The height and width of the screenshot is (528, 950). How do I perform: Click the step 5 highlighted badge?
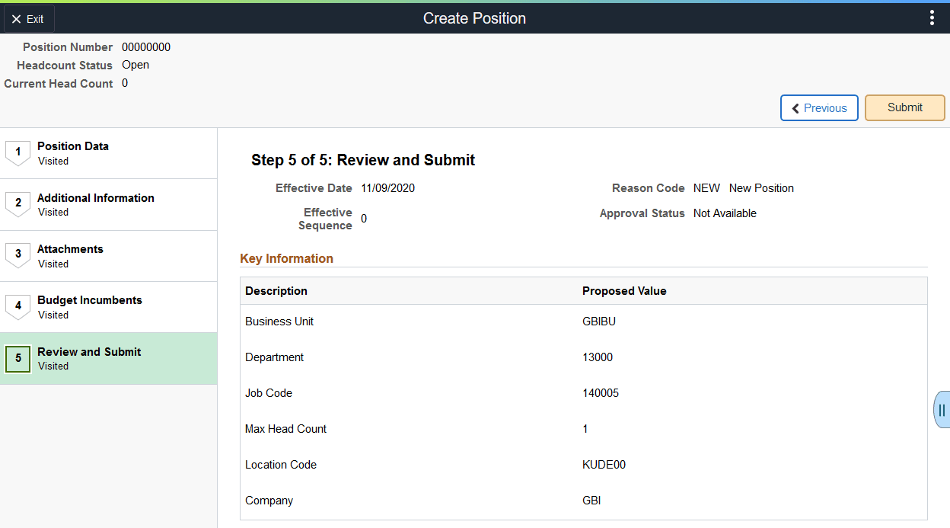(x=18, y=359)
